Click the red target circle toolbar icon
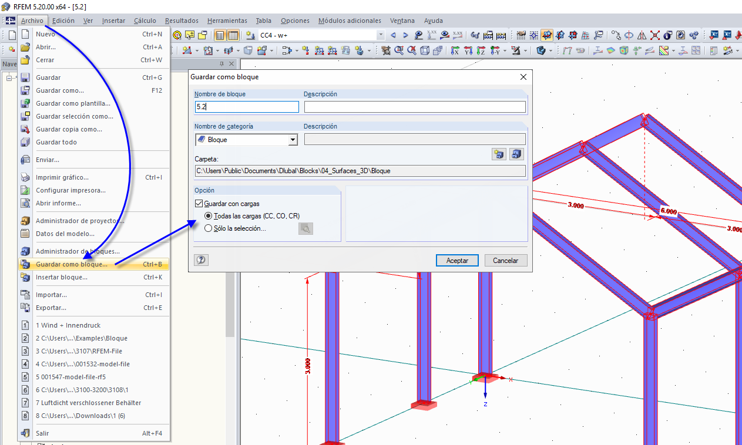This screenshot has width=742, height=445. click(x=177, y=35)
